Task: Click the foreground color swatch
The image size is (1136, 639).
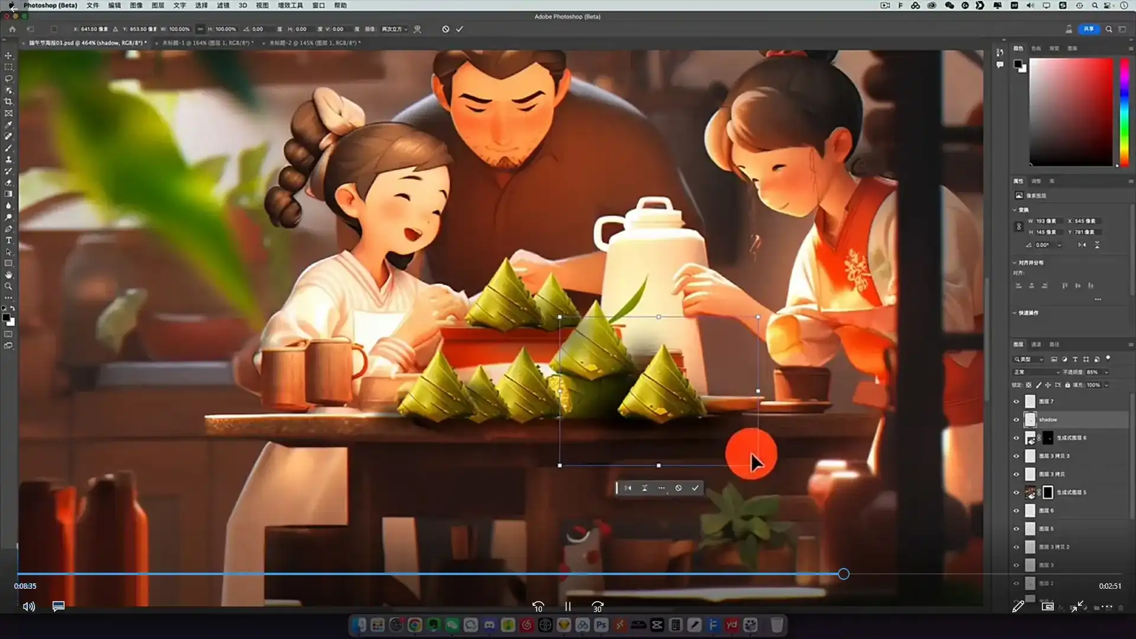Action: click(7, 317)
